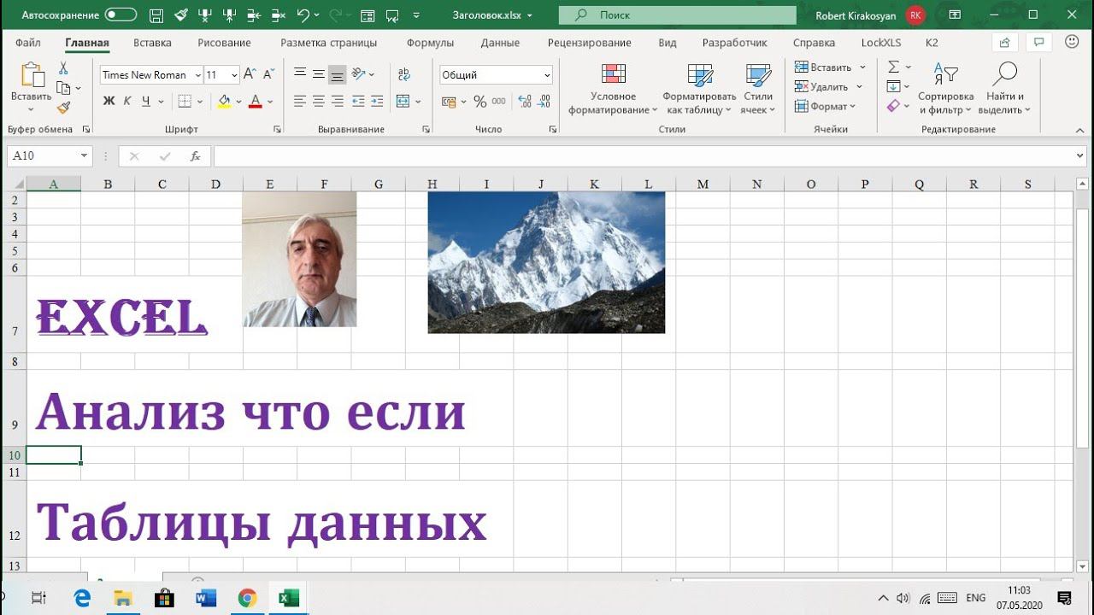Toggle wrap text in cells
Image resolution: width=1094 pixels, height=615 pixels.
[x=403, y=75]
